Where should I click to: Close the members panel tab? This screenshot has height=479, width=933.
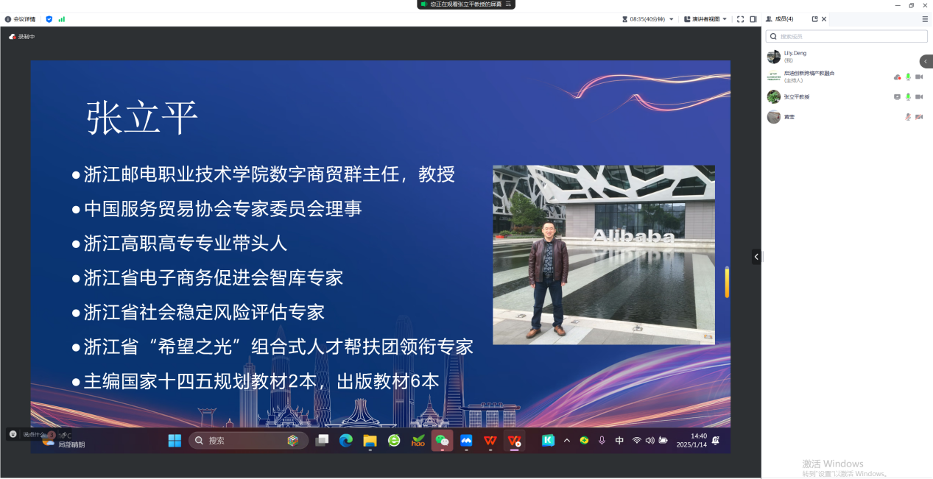click(x=824, y=19)
